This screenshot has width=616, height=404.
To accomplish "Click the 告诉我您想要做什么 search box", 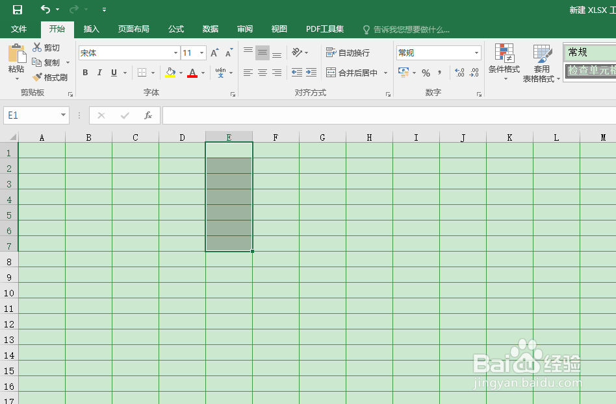I will pos(406,29).
